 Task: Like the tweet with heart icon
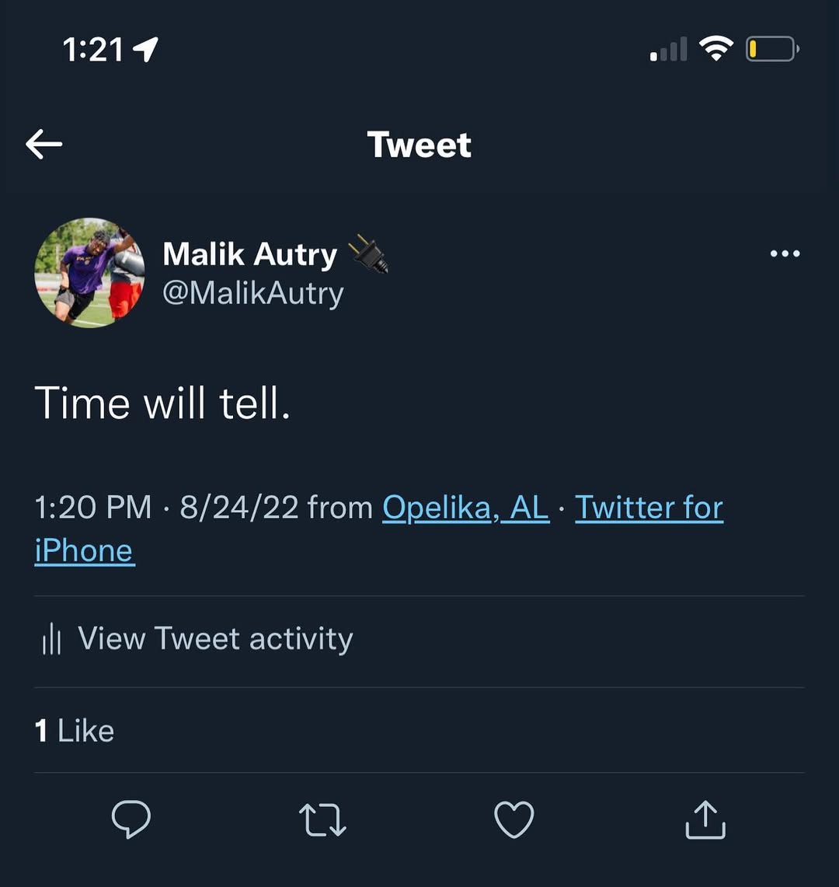pyautogui.click(x=514, y=819)
